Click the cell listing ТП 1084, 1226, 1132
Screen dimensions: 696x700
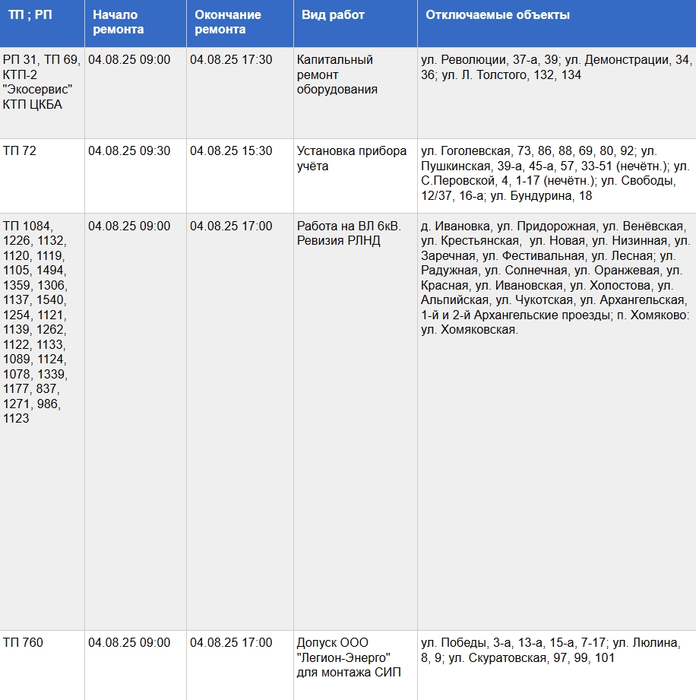click(35, 322)
